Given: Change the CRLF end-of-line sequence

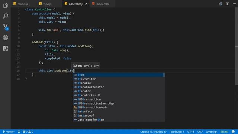Looking at the screenshot, I should 200,132.
